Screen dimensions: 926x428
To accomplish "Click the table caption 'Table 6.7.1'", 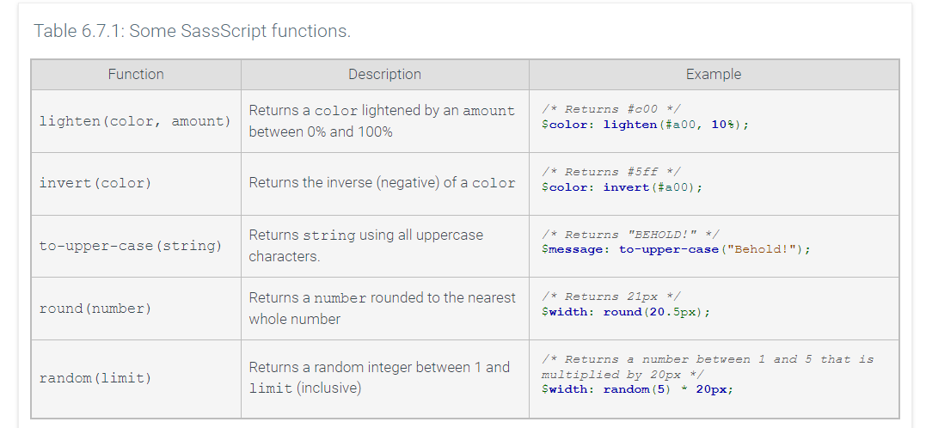I will coord(192,32).
